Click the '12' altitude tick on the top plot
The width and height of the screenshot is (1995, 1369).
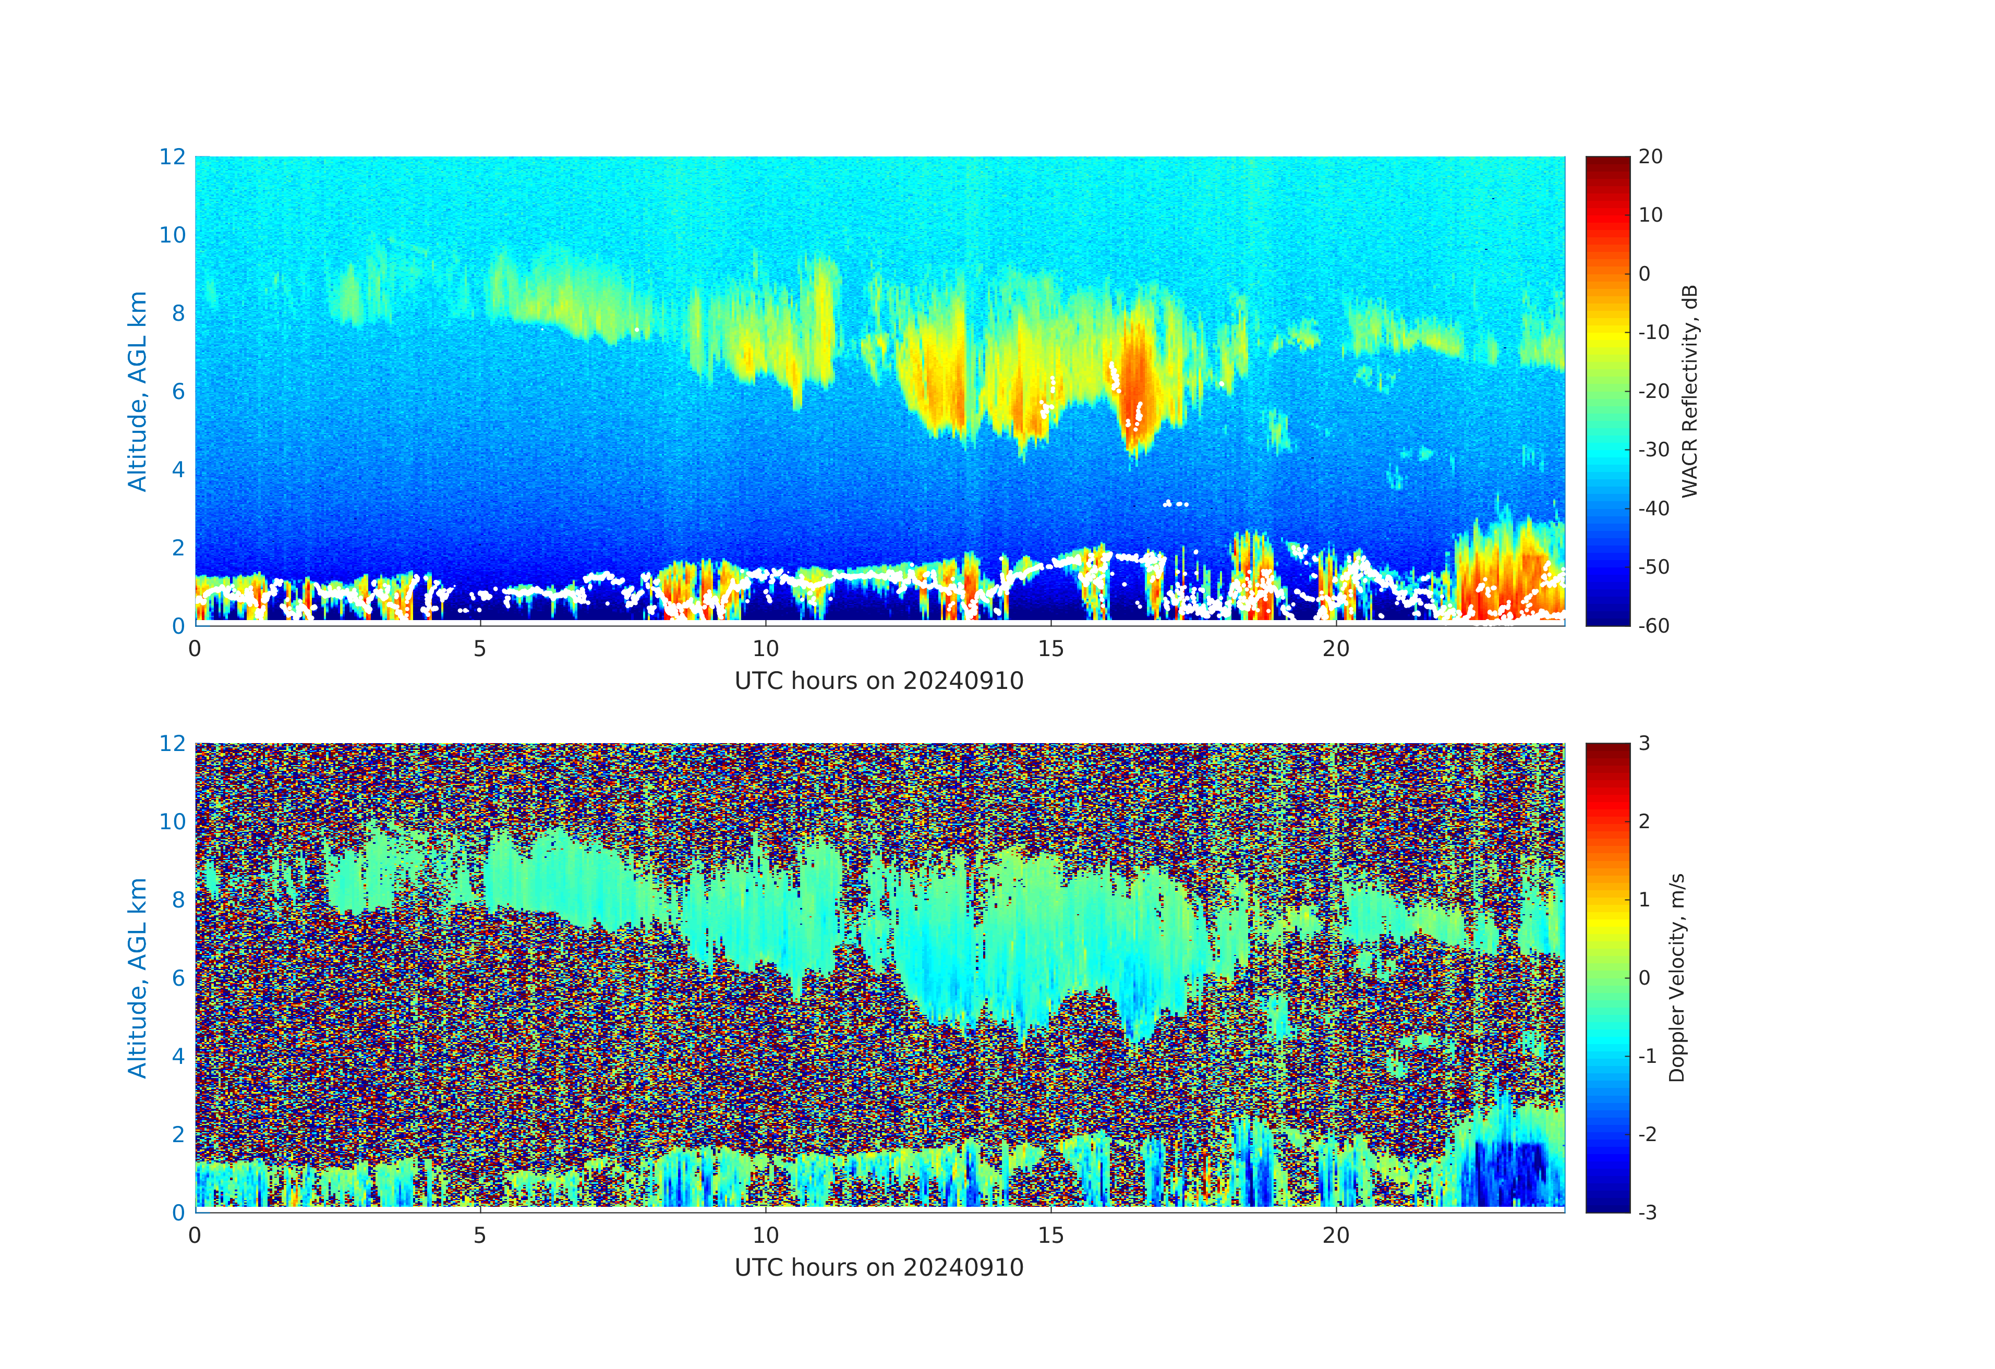click(172, 156)
